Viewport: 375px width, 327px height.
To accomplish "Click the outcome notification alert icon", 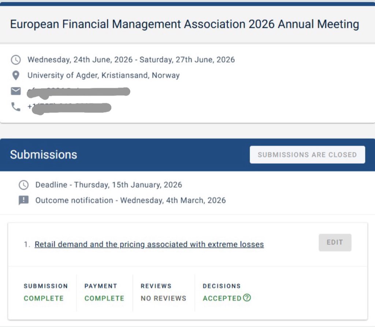I will click(x=23, y=200).
